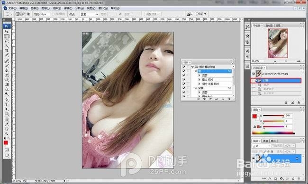Image resolution: width=308 pixels, height=184 pixels.
Task: Select the Pen tool
Action: coord(7,100)
